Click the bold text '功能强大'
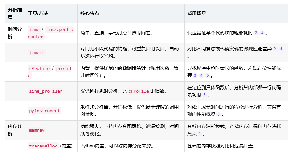The height and width of the screenshot is (155, 290). point(90,127)
